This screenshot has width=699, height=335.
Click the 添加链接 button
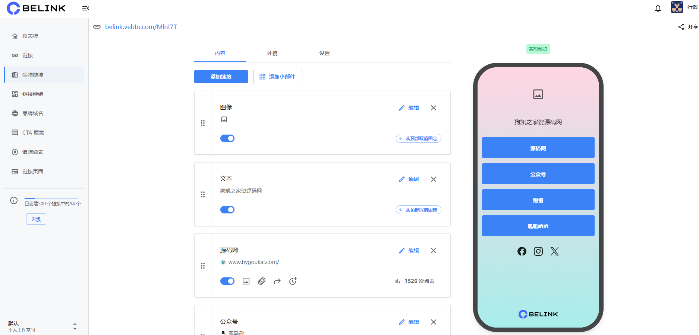[x=221, y=77]
